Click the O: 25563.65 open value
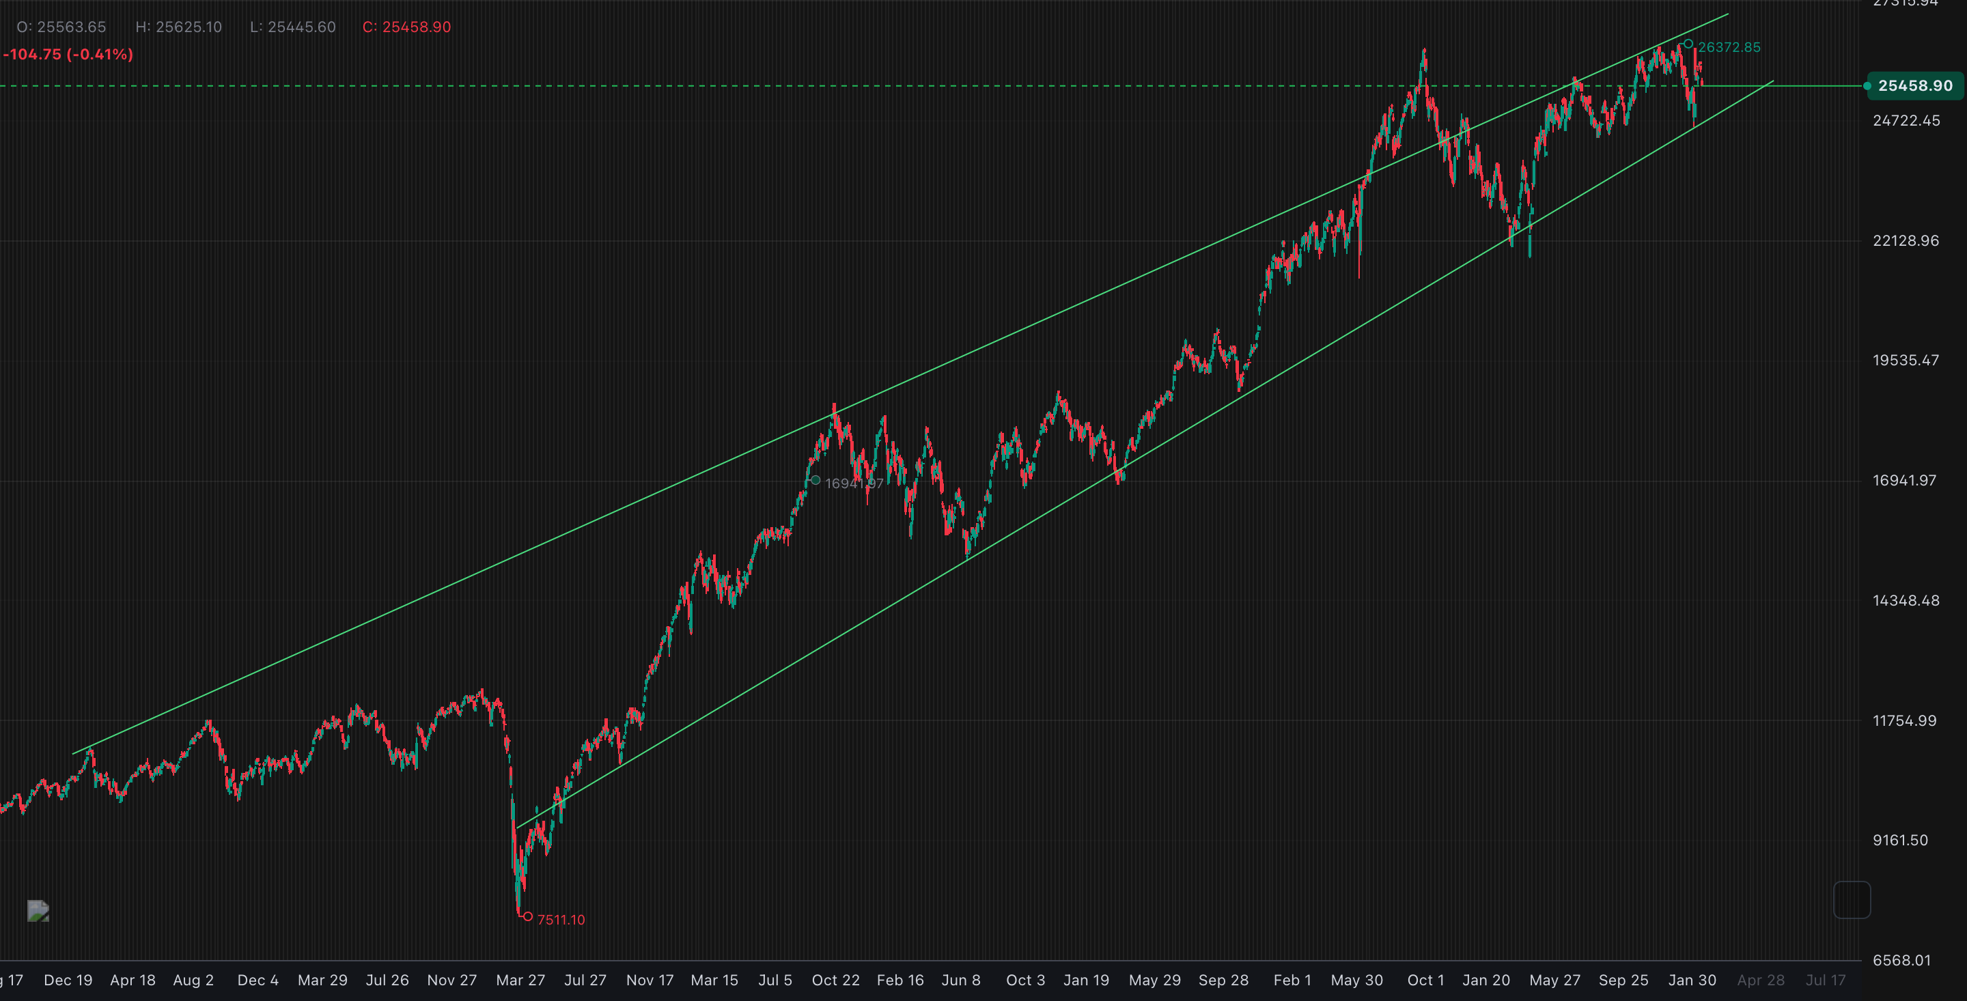This screenshot has height=1001, width=1967. (x=59, y=26)
